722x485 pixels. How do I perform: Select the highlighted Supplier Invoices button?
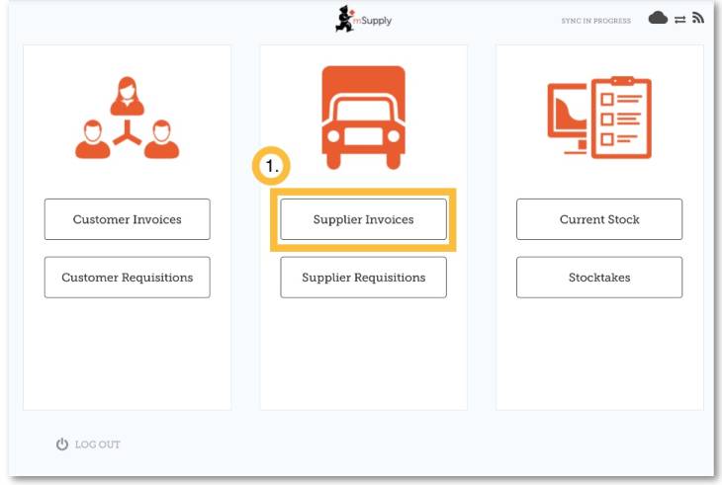(x=363, y=219)
